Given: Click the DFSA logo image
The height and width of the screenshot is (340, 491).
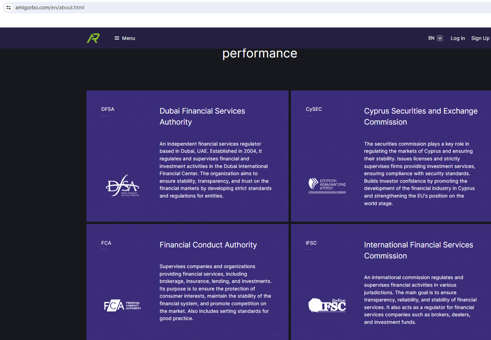Looking at the screenshot, I should point(123,186).
